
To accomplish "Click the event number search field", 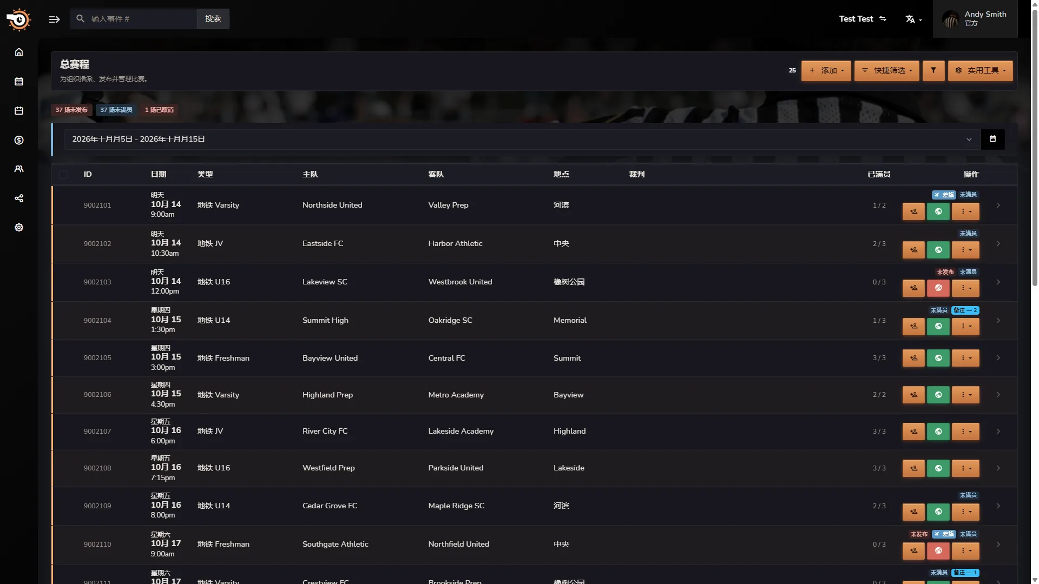I will pyautogui.click(x=134, y=19).
